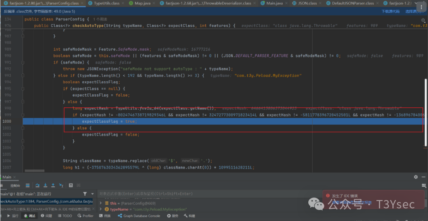Expand the typeName variable node
This screenshot has height=221, width=428.
[x=101, y=209]
